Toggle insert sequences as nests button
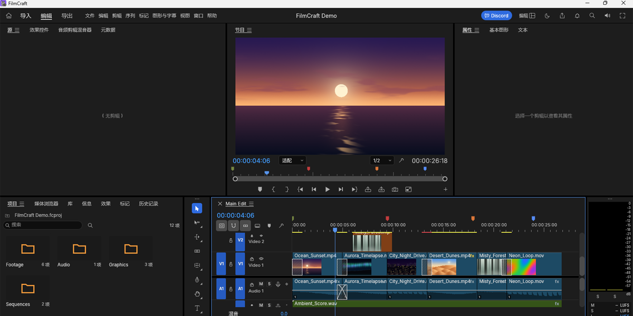633x316 pixels. (222, 225)
